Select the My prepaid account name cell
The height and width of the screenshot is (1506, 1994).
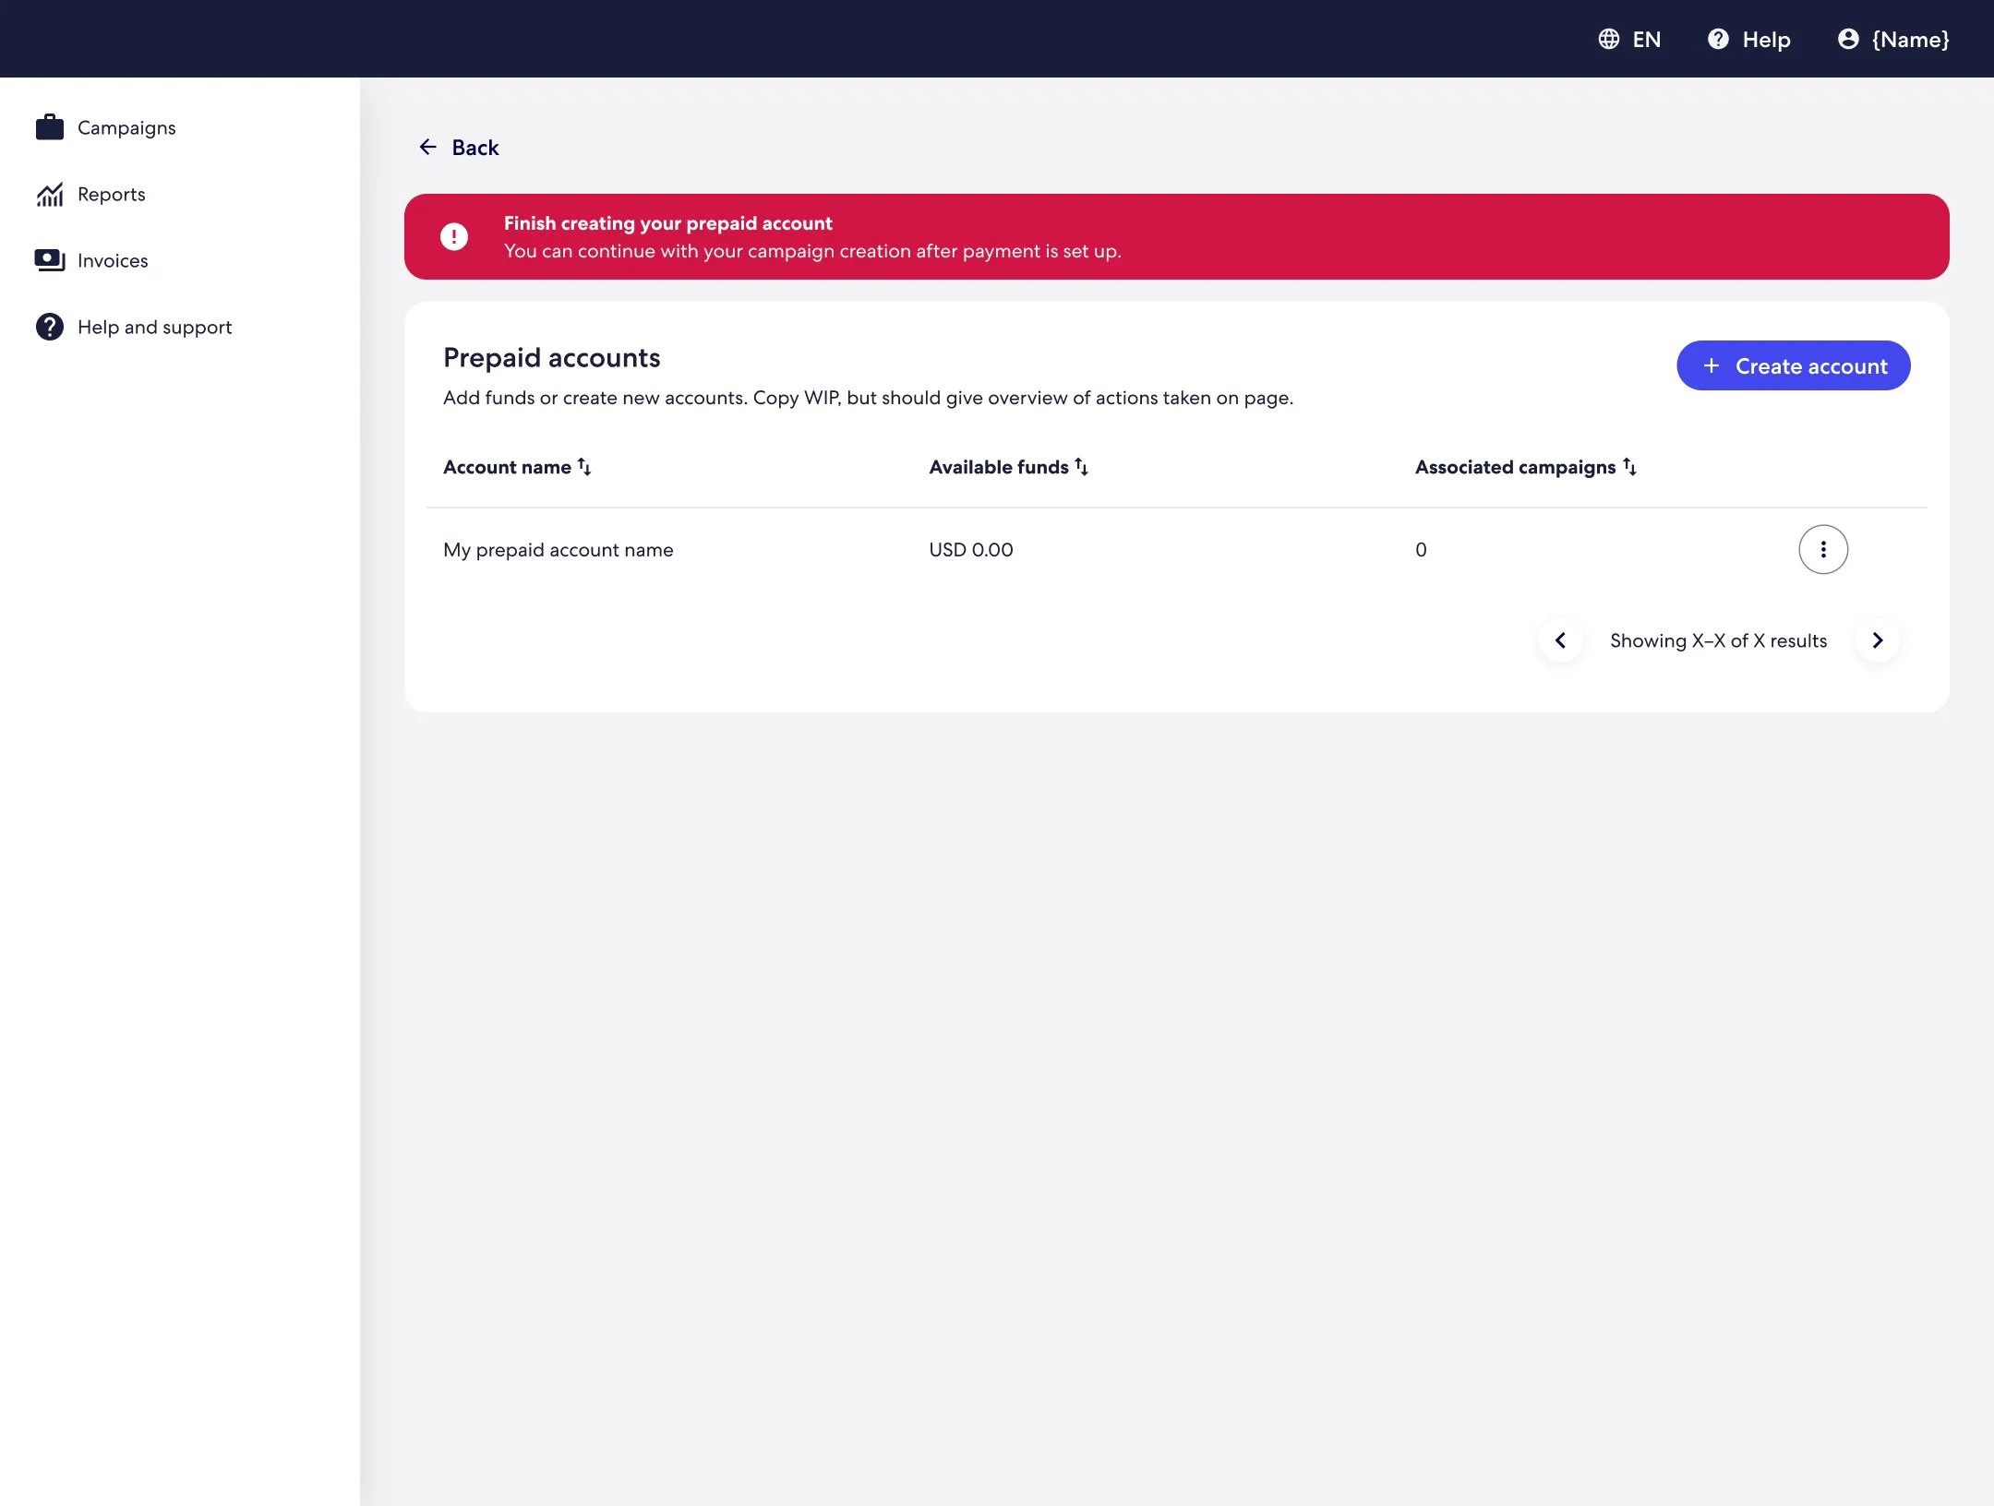coord(559,550)
